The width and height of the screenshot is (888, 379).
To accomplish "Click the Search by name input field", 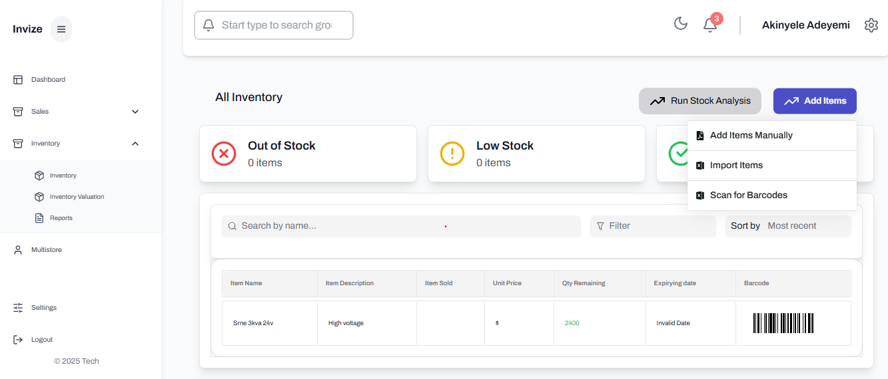I will point(401,226).
